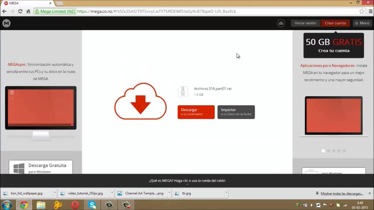
Task: Click the 50 GB GRATIS banner
Action: (334, 45)
